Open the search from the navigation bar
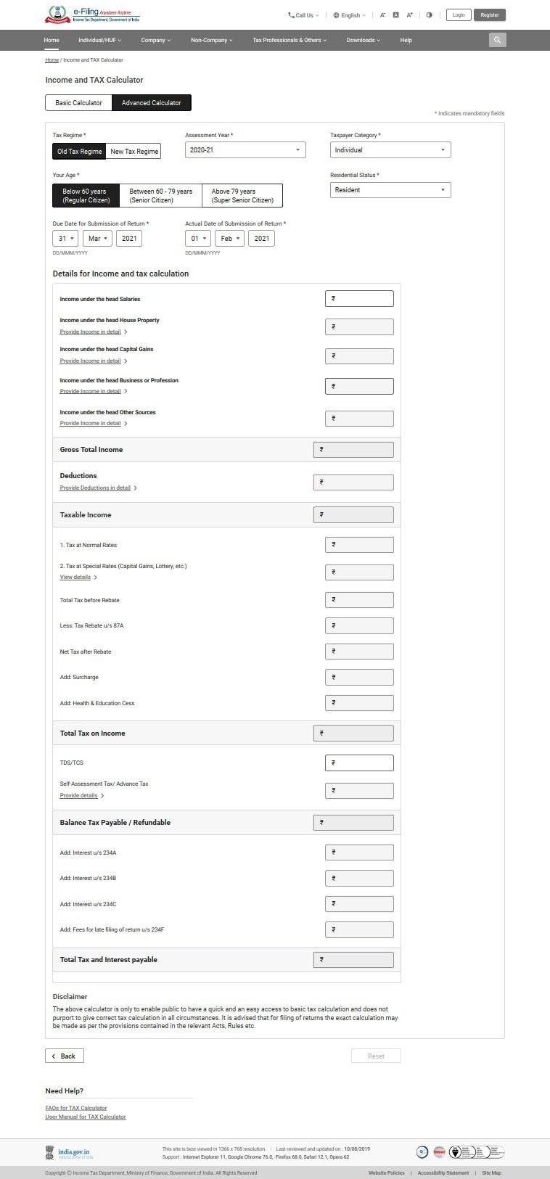This screenshot has height=1179, width=550. click(497, 40)
